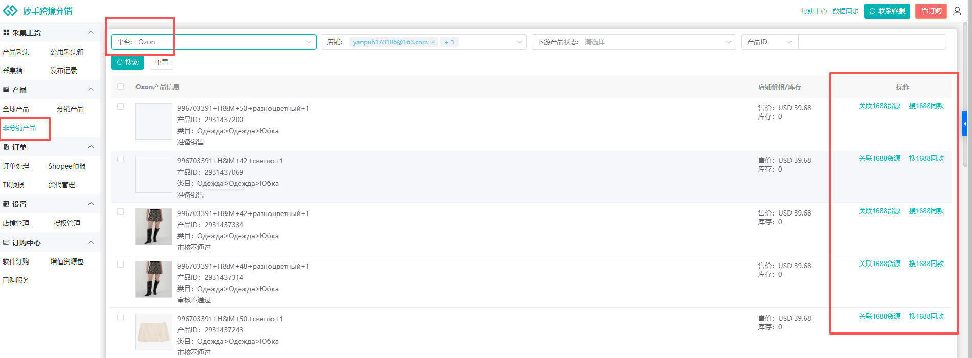Click 搜1688同款 for product 2931437069

coord(926,158)
